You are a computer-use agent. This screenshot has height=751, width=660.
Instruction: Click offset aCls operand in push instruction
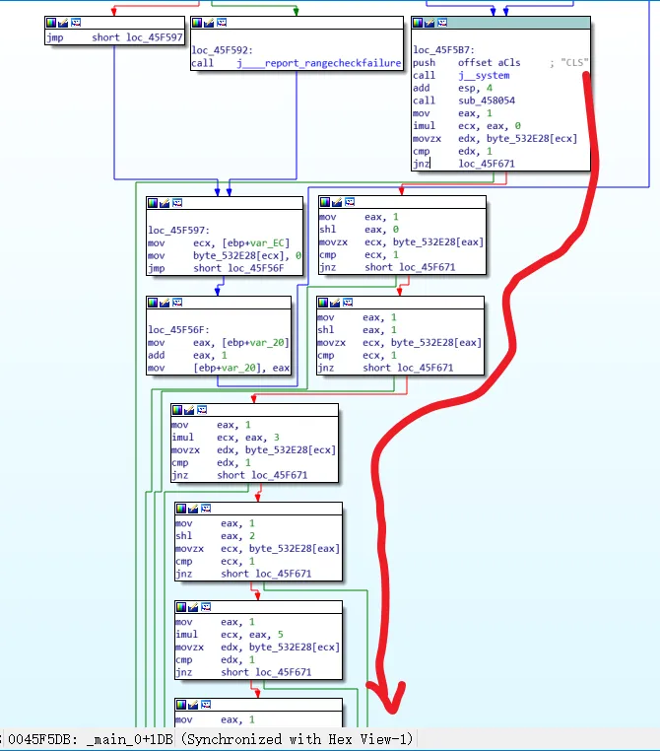(x=490, y=63)
